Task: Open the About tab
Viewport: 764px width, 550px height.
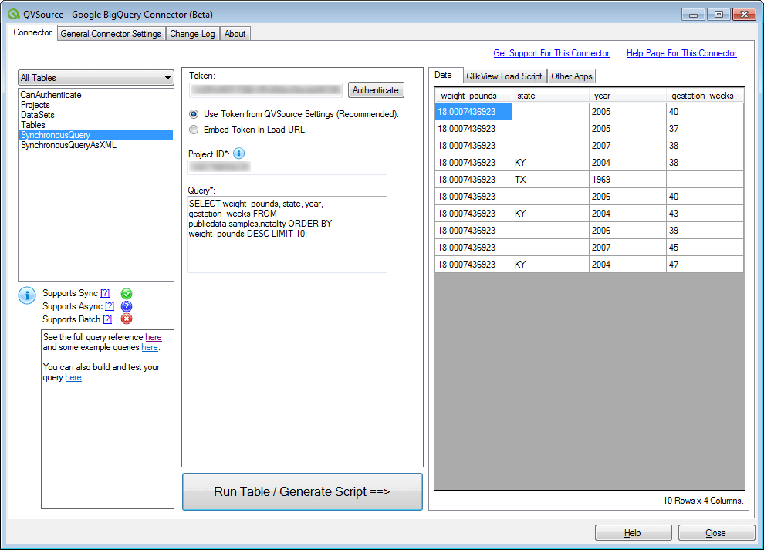Action: (235, 34)
